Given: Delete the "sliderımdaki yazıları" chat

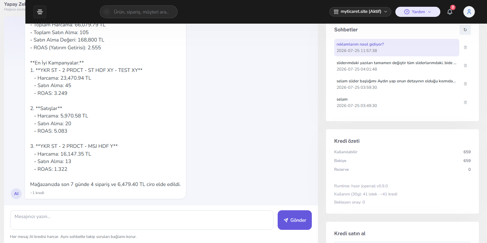Looking at the screenshot, I should tap(465, 66).
